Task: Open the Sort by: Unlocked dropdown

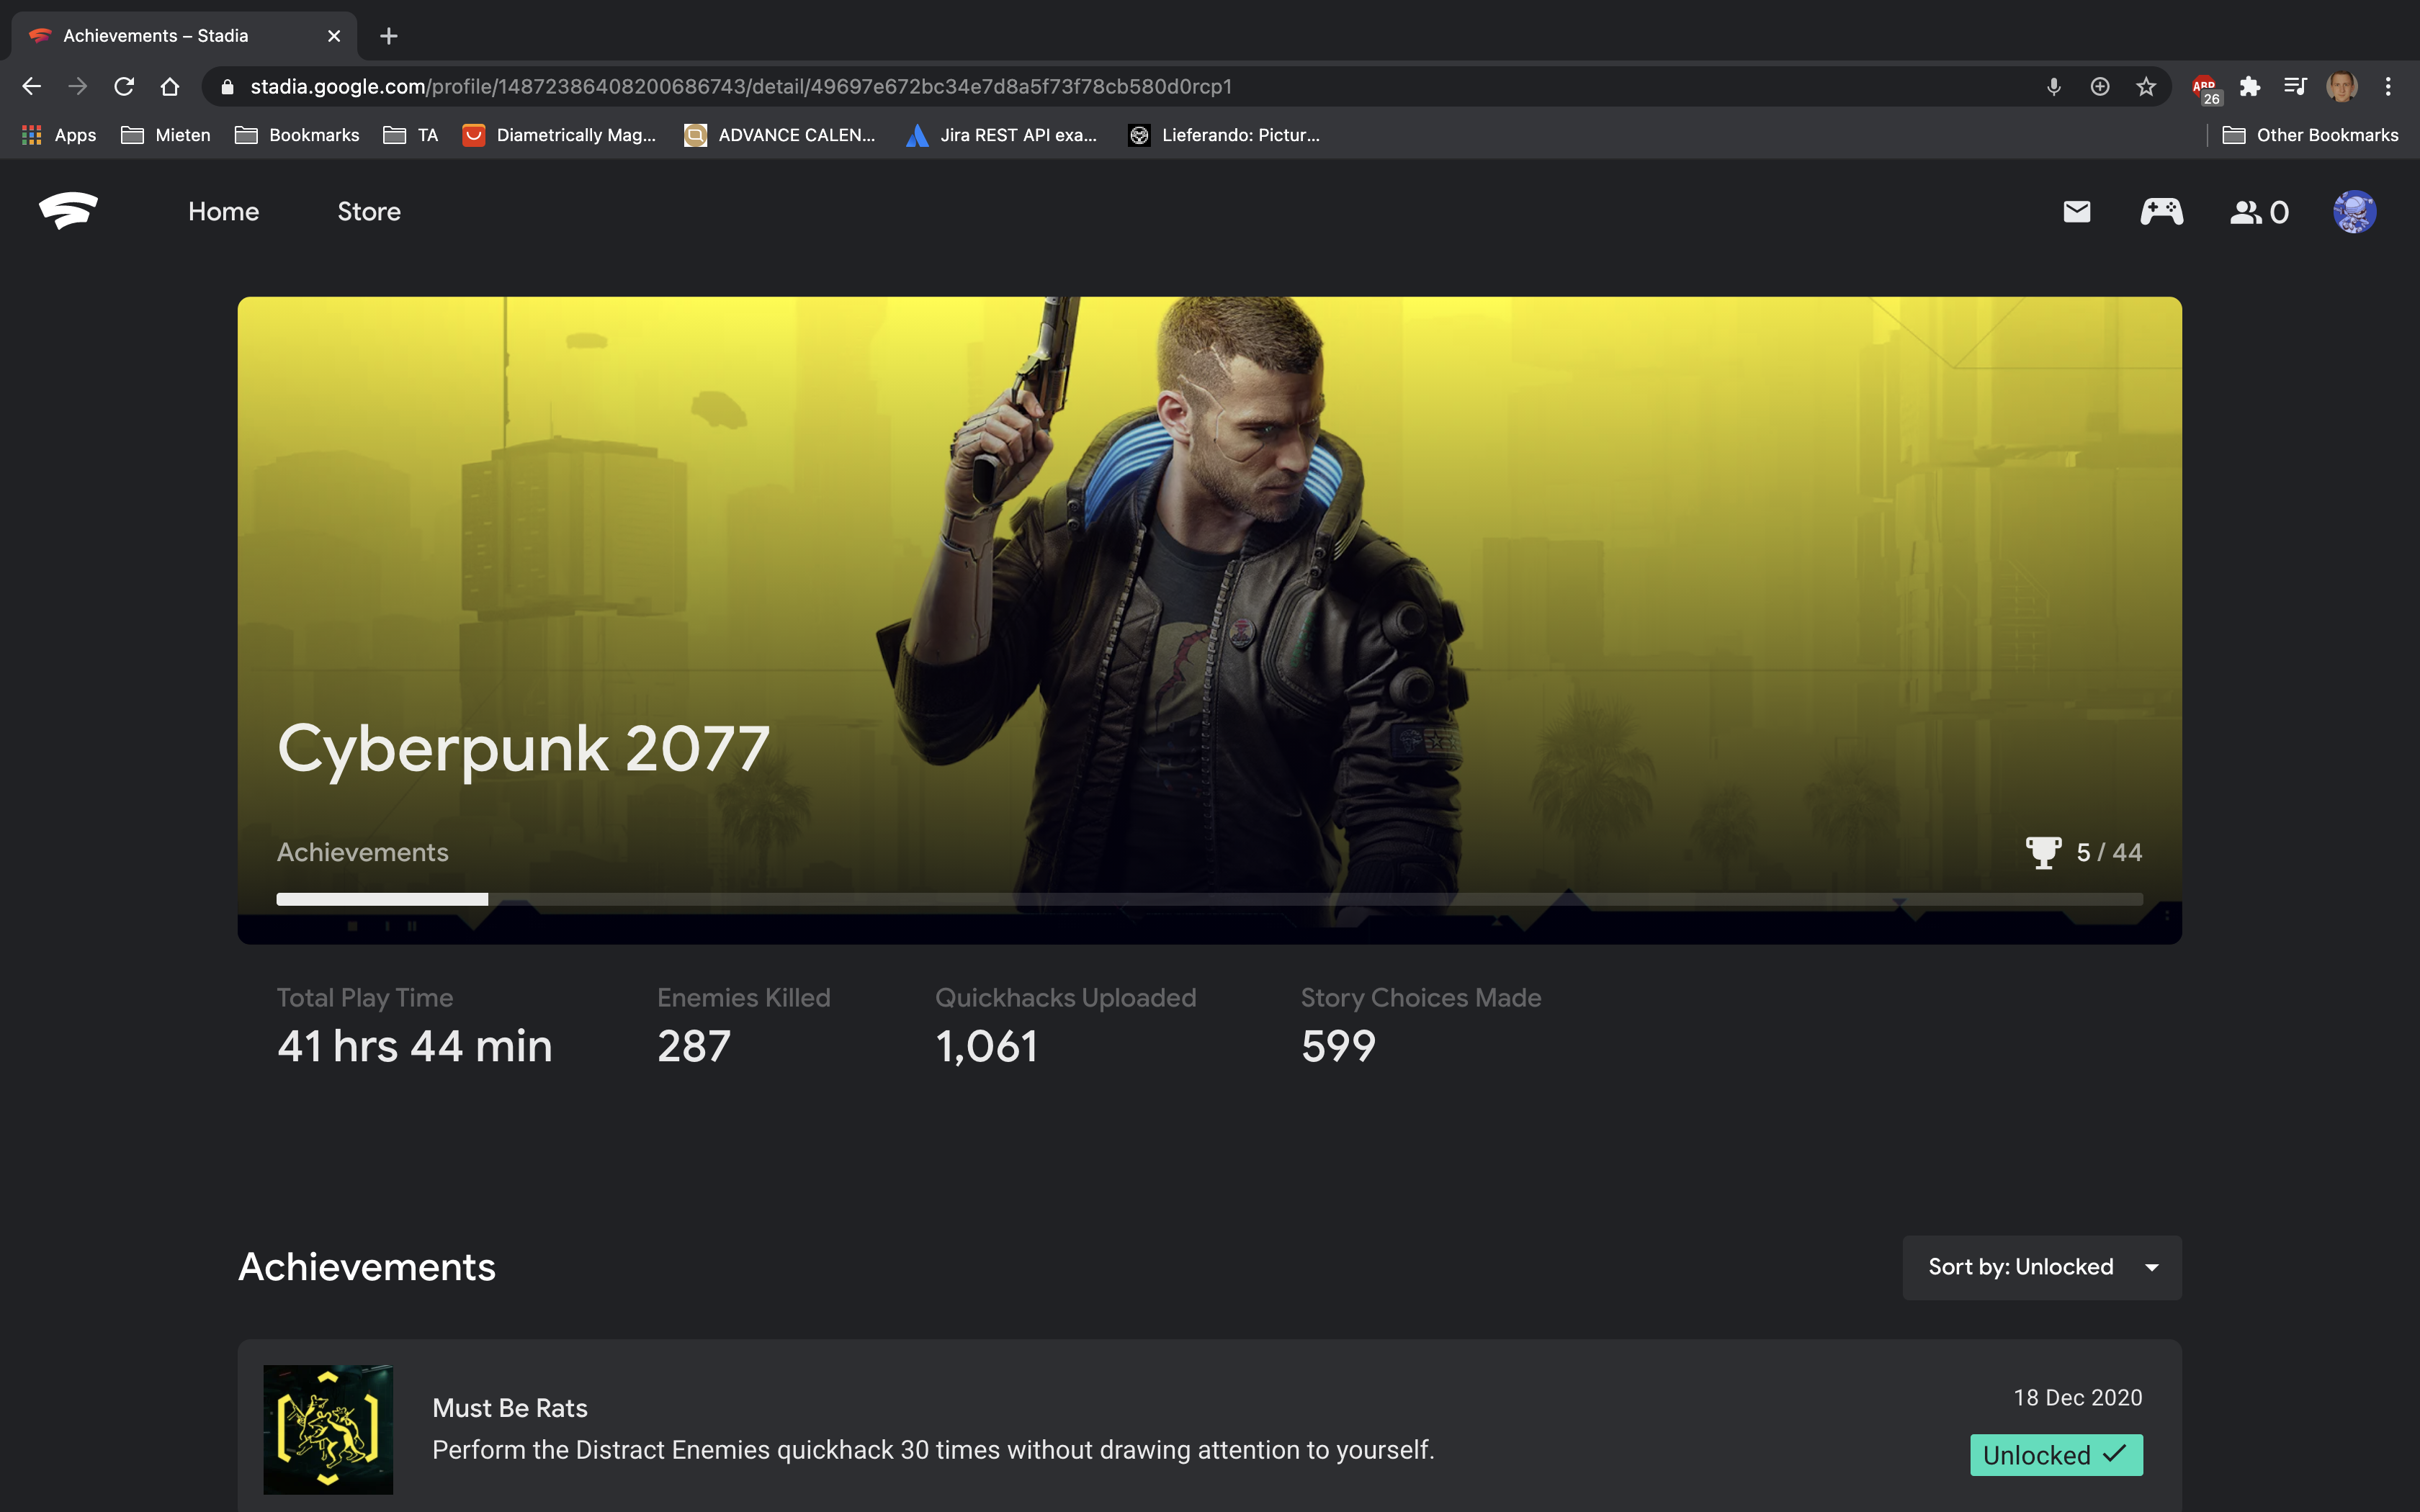Action: [x=2042, y=1267]
